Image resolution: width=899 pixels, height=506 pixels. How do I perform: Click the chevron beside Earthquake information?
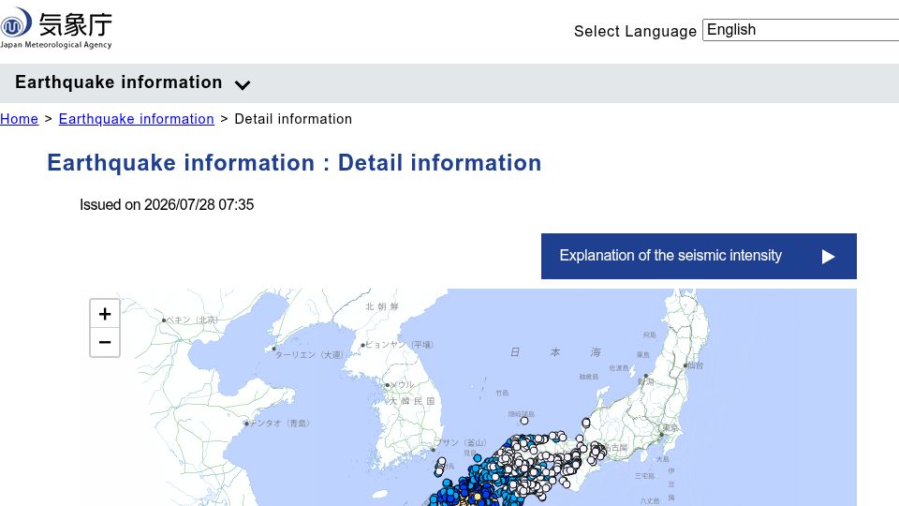click(x=243, y=85)
